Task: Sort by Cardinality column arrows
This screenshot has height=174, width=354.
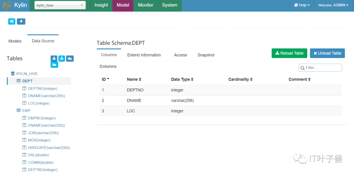Action: tap(251, 79)
